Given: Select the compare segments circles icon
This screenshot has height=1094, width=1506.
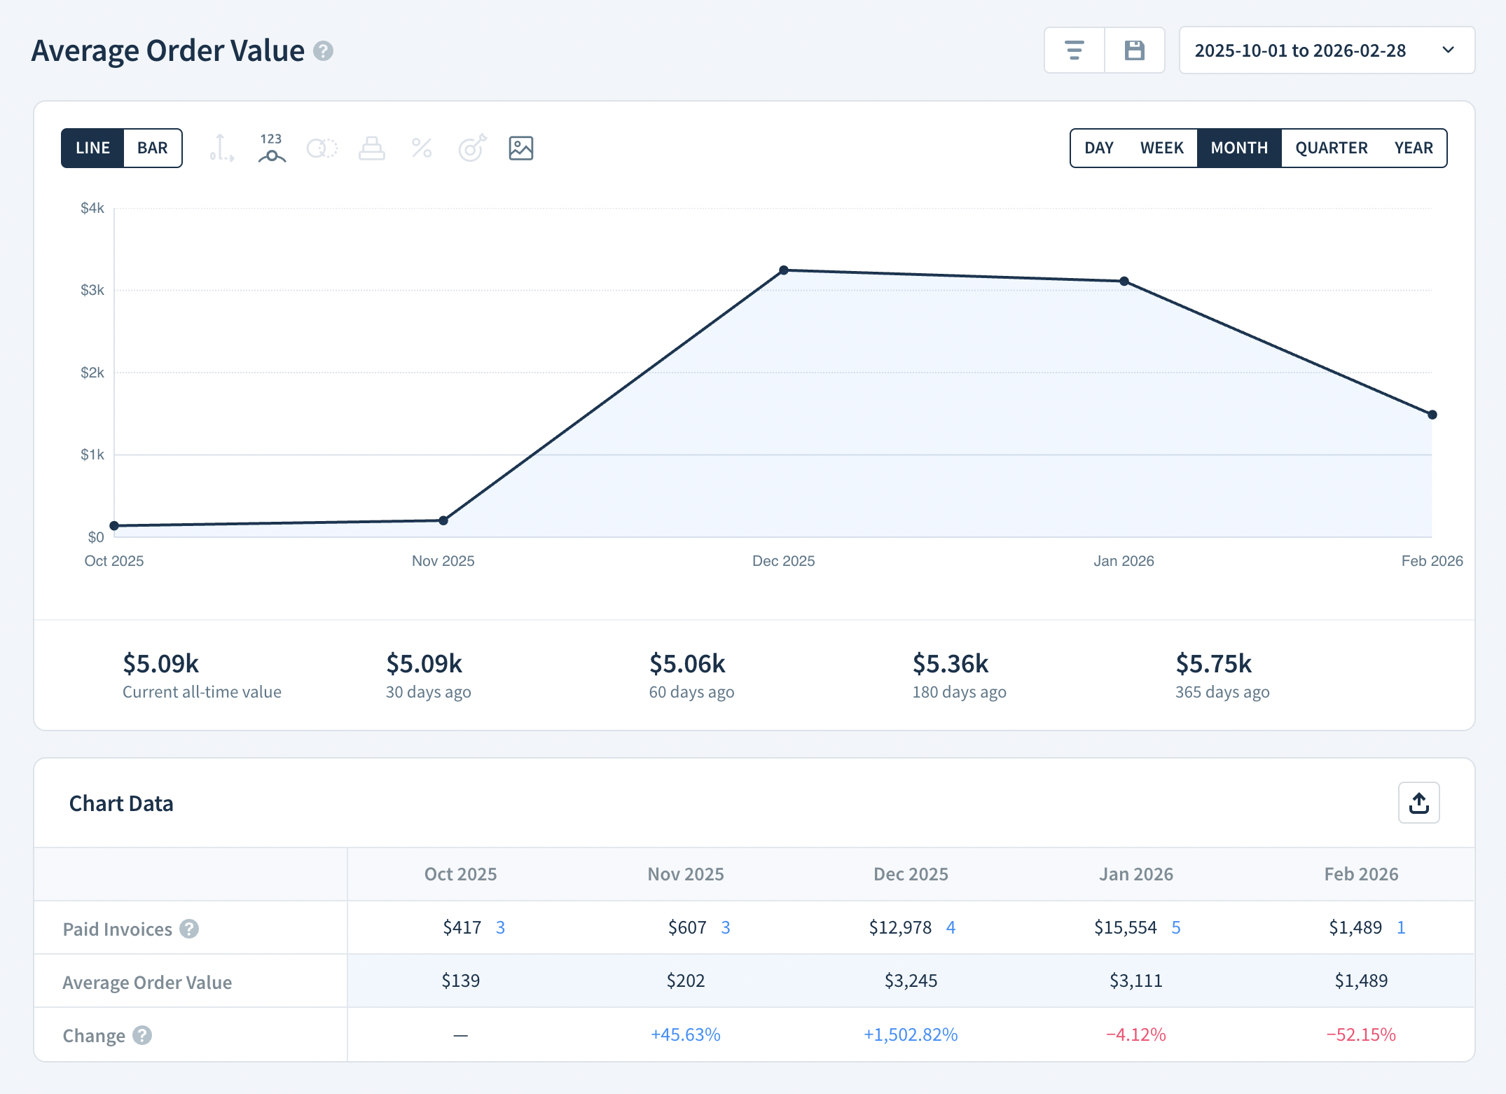Looking at the screenshot, I should click(x=322, y=148).
